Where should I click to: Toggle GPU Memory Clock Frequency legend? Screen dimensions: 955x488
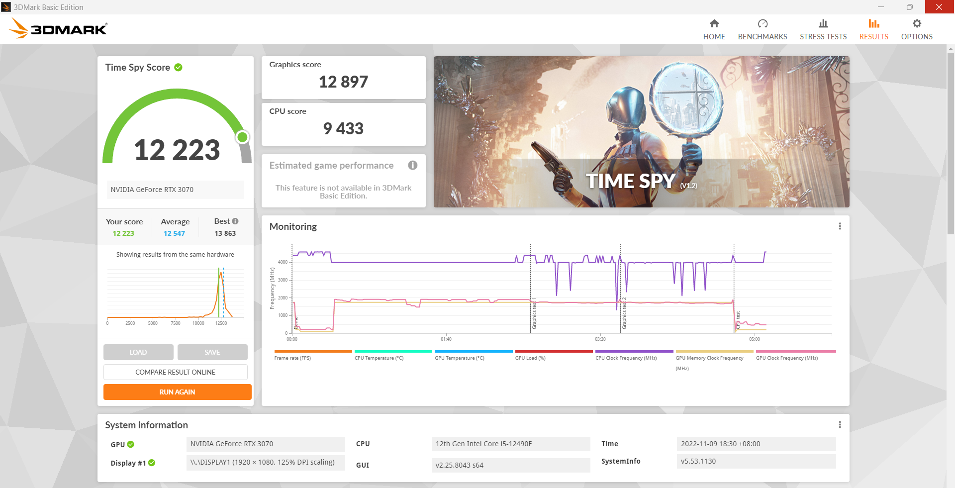pos(714,361)
